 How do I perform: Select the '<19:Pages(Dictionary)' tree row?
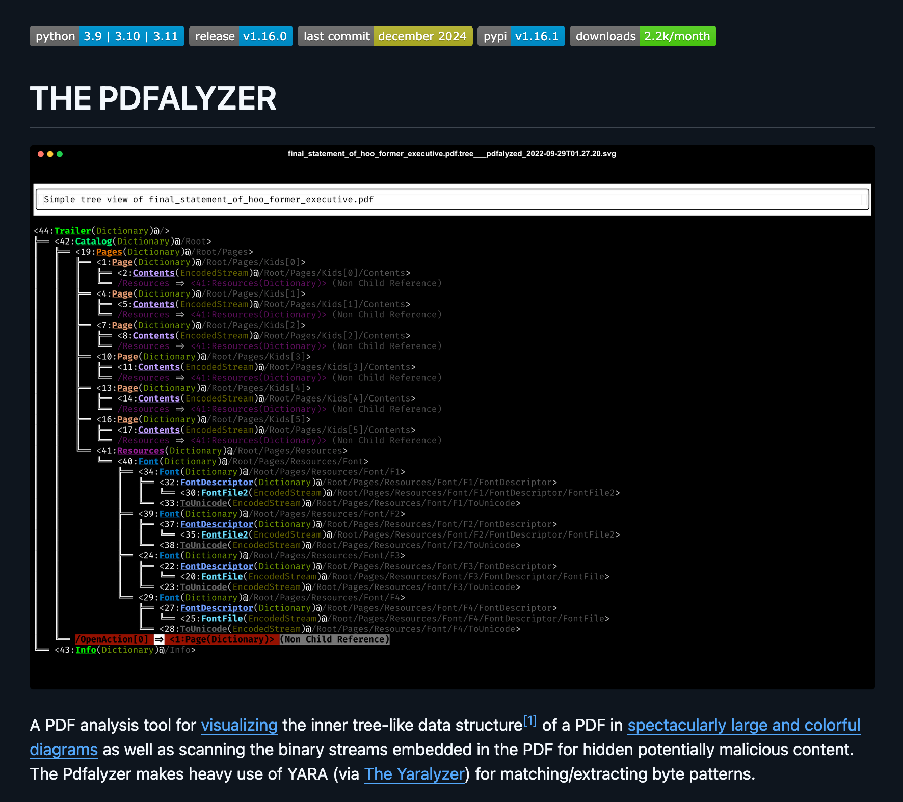click(x=164, y=252)
